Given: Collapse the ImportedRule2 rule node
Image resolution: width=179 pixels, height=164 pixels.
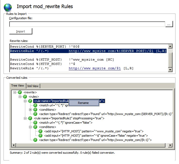Looking at the screenshot, I should [25, 118].
